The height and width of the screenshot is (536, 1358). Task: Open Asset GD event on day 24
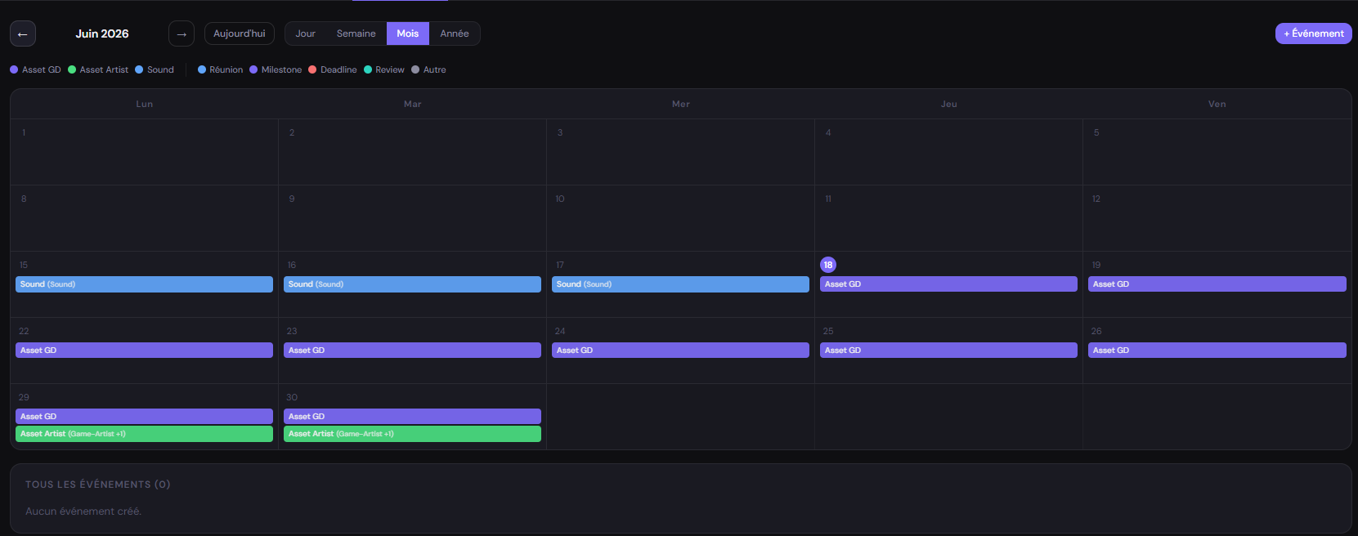click(x=680, y=351)
